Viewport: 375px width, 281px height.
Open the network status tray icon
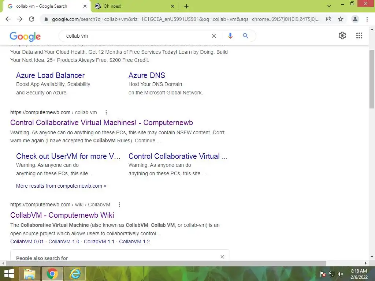tap(332, 274)
